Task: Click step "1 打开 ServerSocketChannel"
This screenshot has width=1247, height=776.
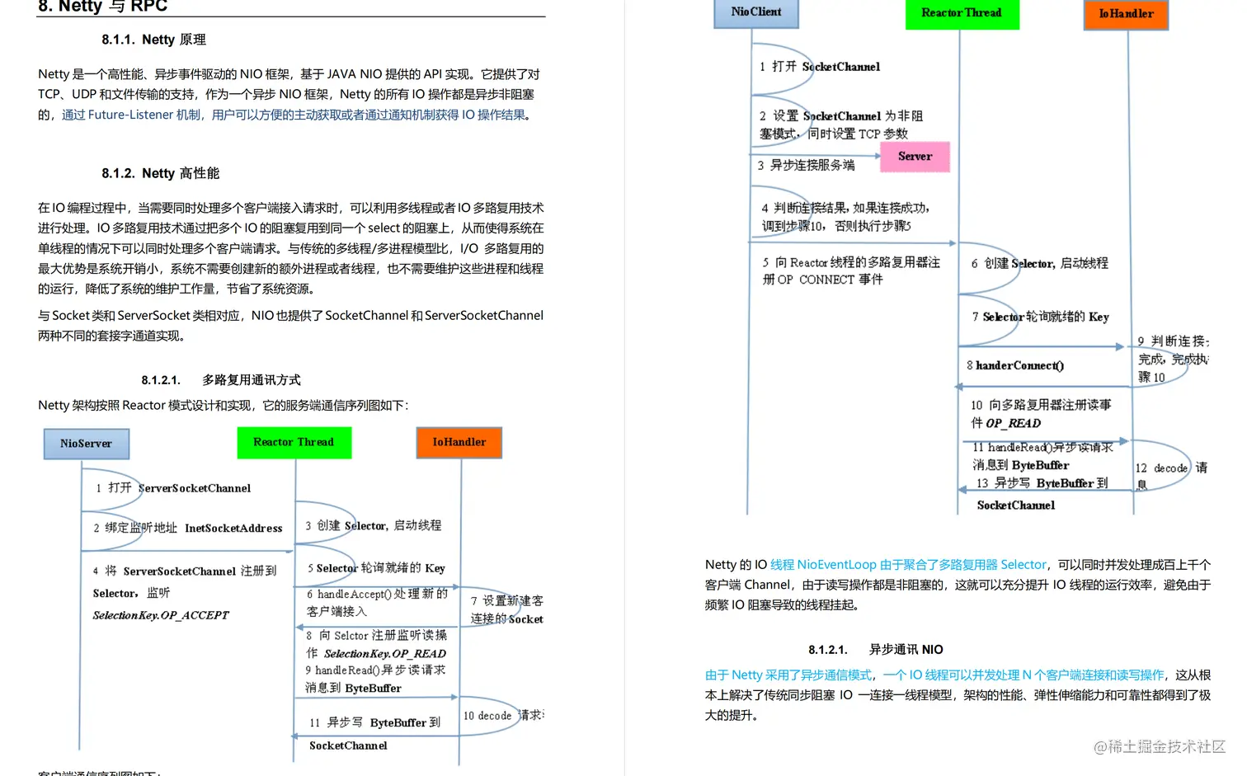Action: [173, 488]
